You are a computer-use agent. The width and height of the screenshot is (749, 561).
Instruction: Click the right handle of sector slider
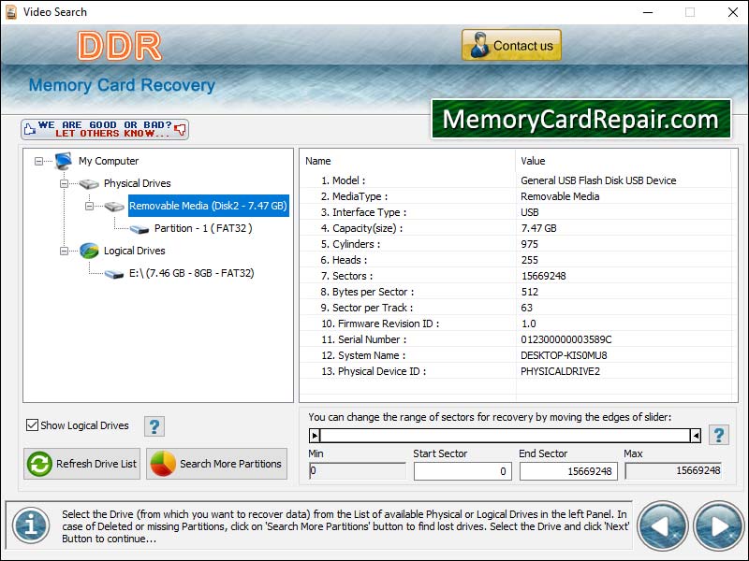click(x=696, y=435)
